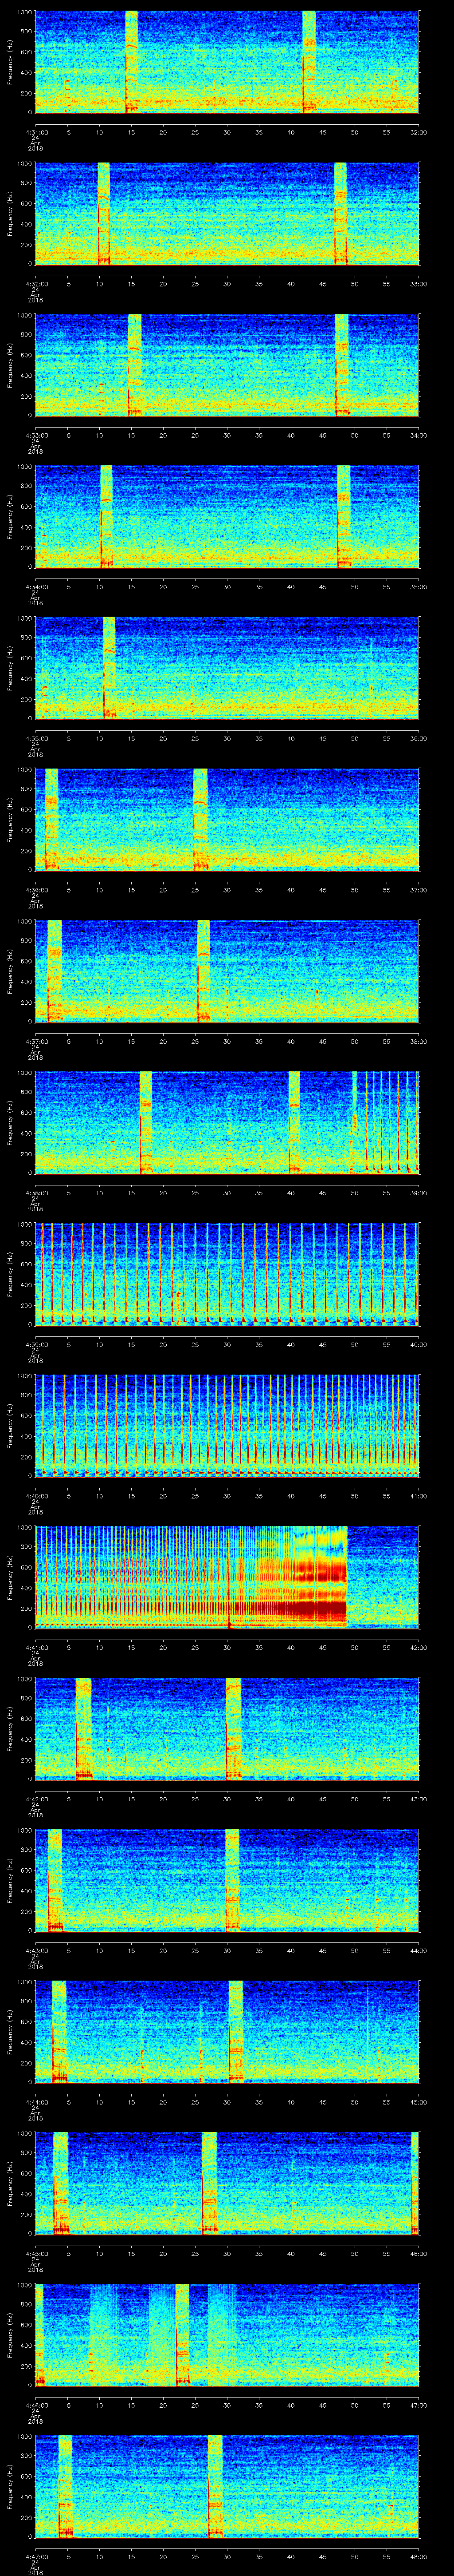Click the burst near 14 seconds in the 4:31:00 panel
Image resolution: width=454 pixels, height=2576 pixels.
pyautogui.click(x=131, y=61)
